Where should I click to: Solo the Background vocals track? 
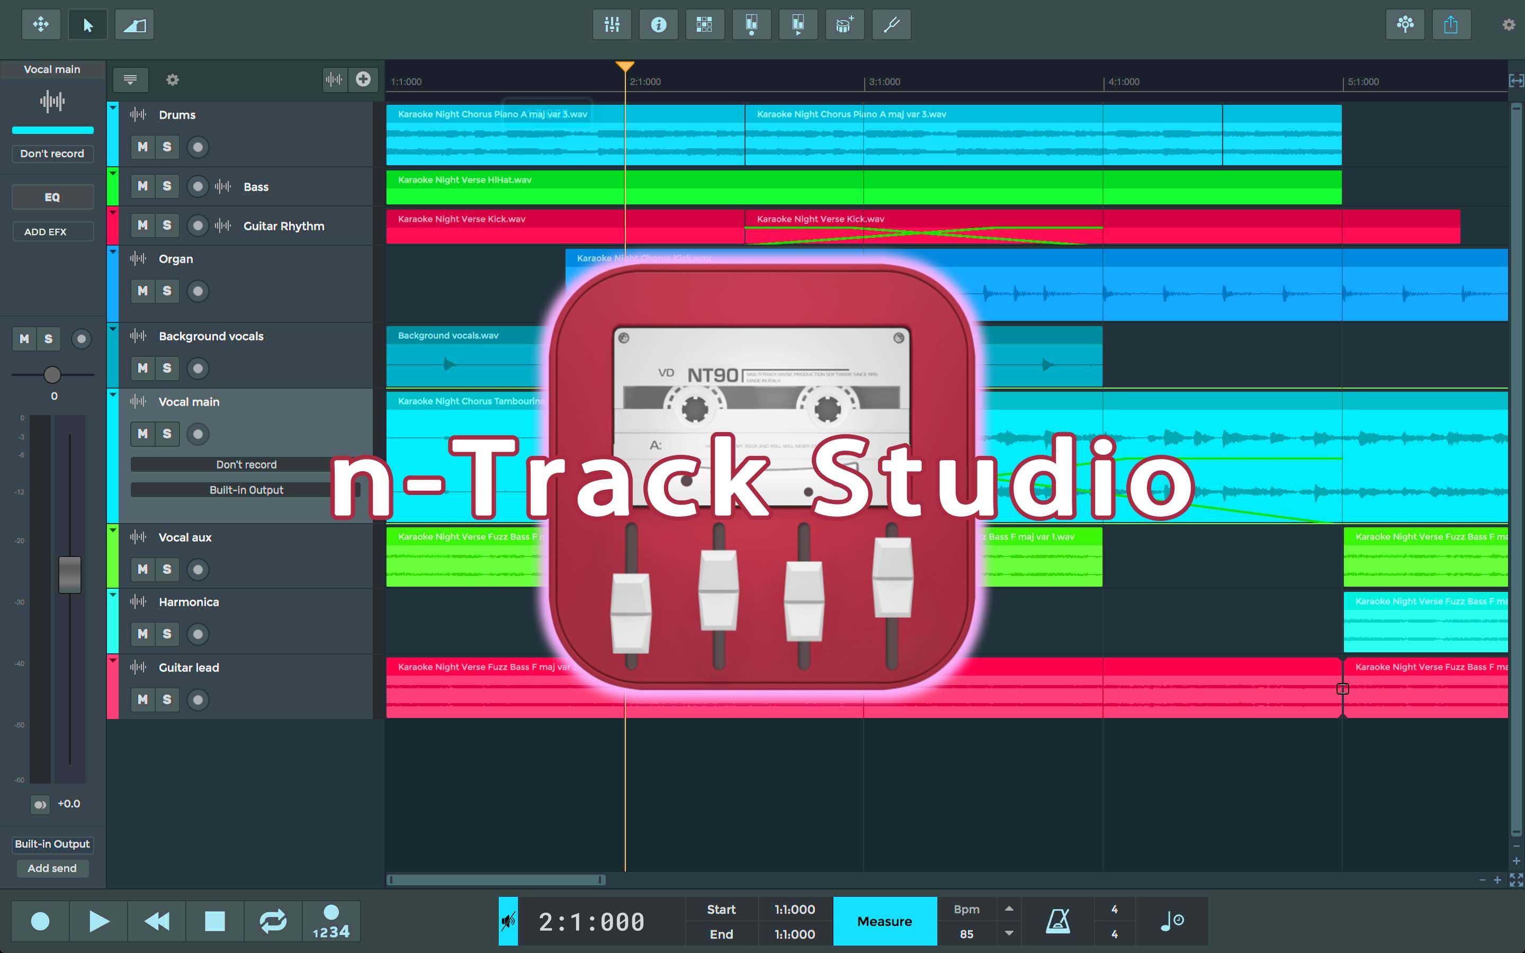click(167, 368)
